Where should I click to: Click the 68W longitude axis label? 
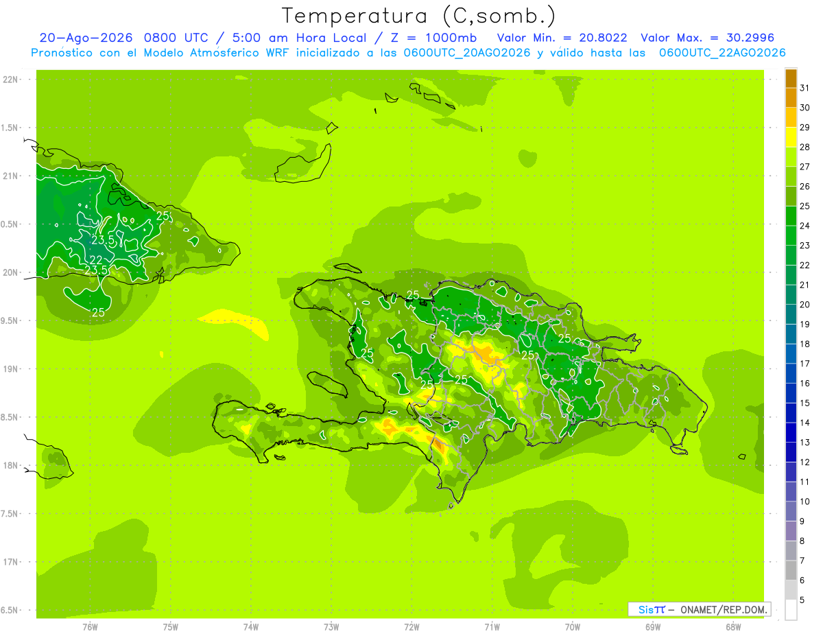pos(733,626)
